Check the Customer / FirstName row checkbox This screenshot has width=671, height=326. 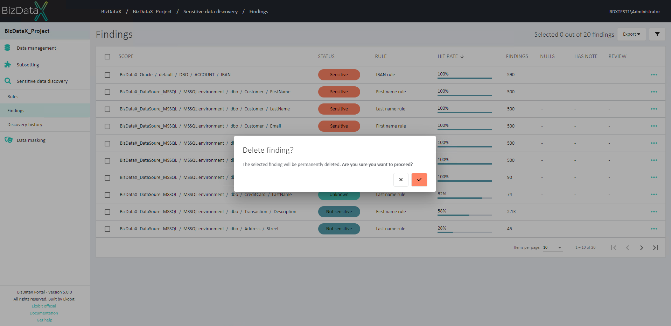tap(107, 92)
